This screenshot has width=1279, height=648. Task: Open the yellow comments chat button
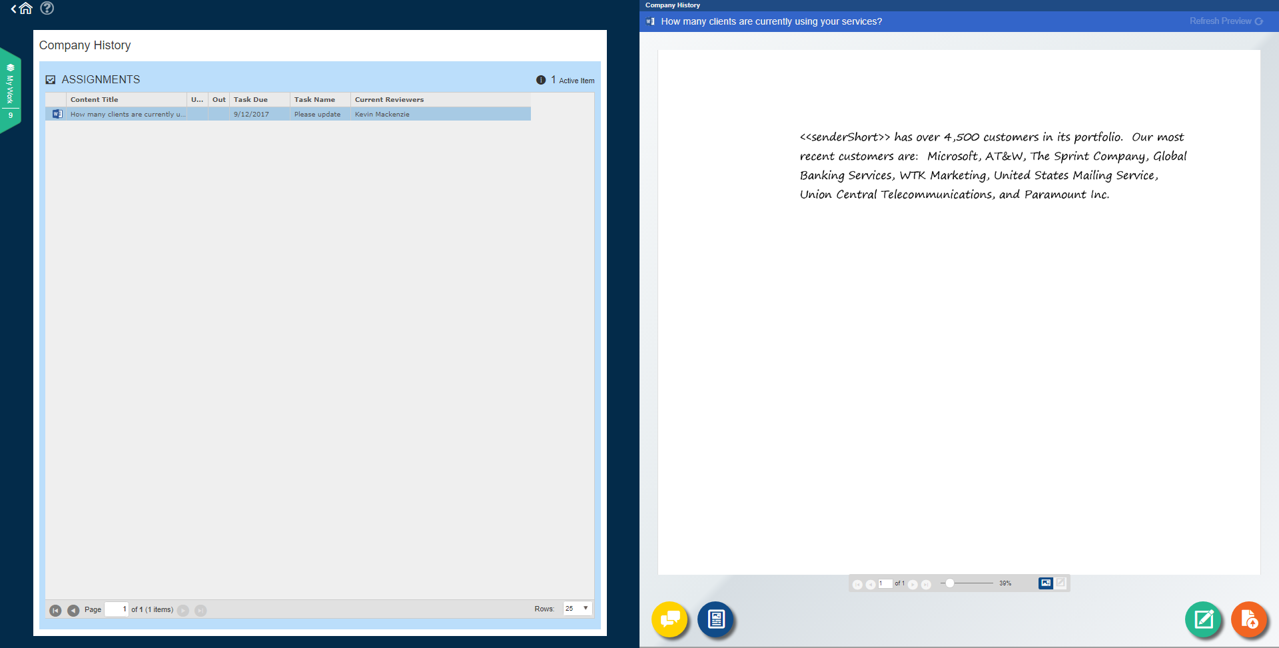click(x=669, y=619)
